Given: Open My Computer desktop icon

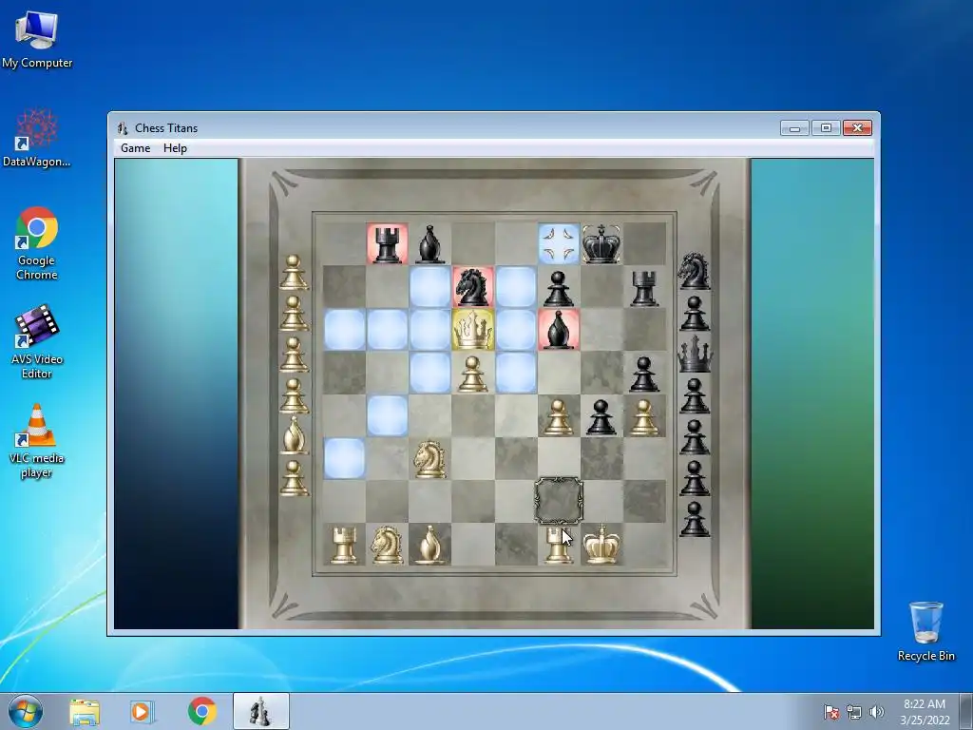Looking at the screenshot, I should 37,38.
